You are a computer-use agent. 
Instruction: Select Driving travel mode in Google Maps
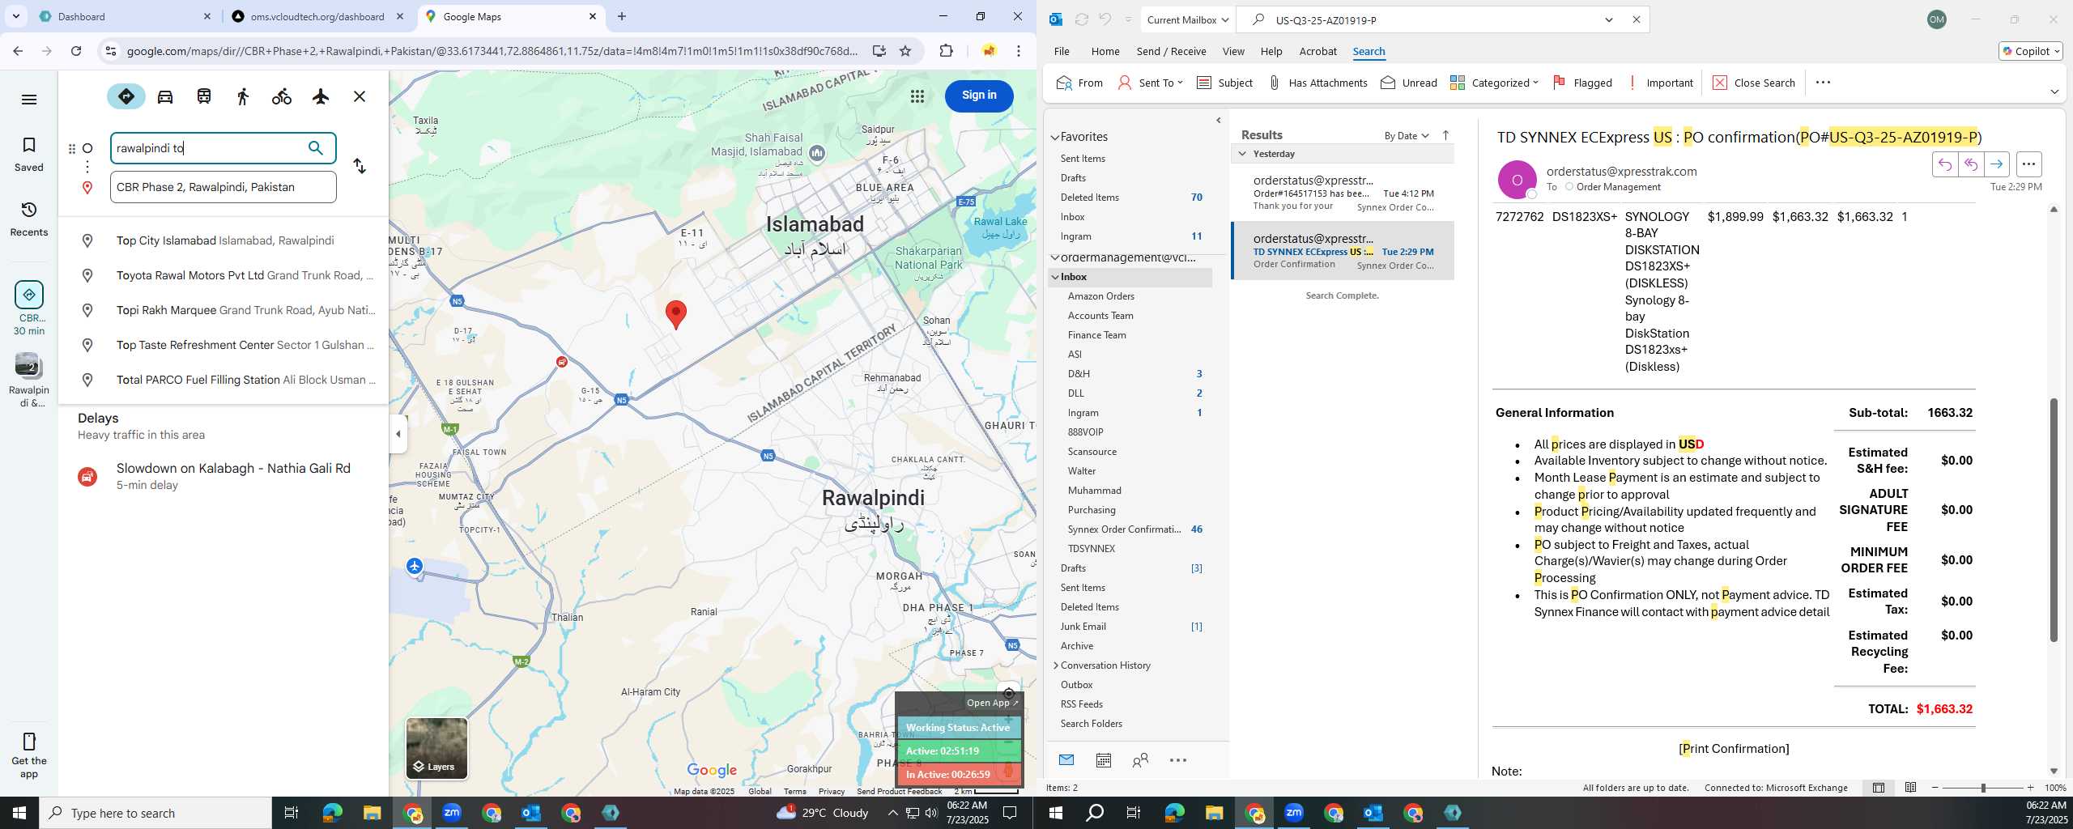pyautogui.click(x=165, y=96)
